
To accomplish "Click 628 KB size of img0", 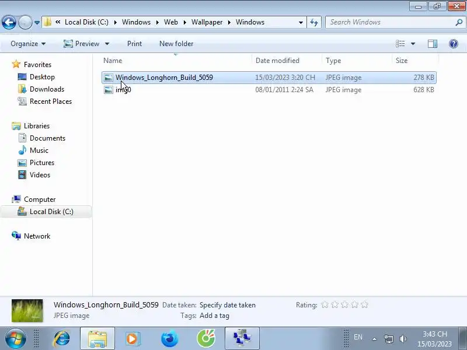I will [424, 90].
